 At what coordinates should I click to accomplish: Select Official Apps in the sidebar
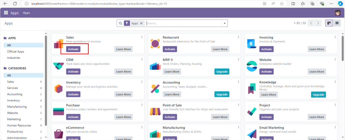[x=15, y=52]
